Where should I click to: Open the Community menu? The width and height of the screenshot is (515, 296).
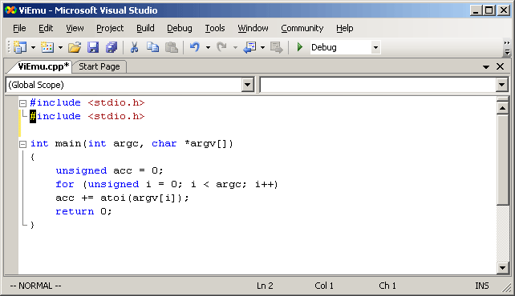tap(302, 29)
